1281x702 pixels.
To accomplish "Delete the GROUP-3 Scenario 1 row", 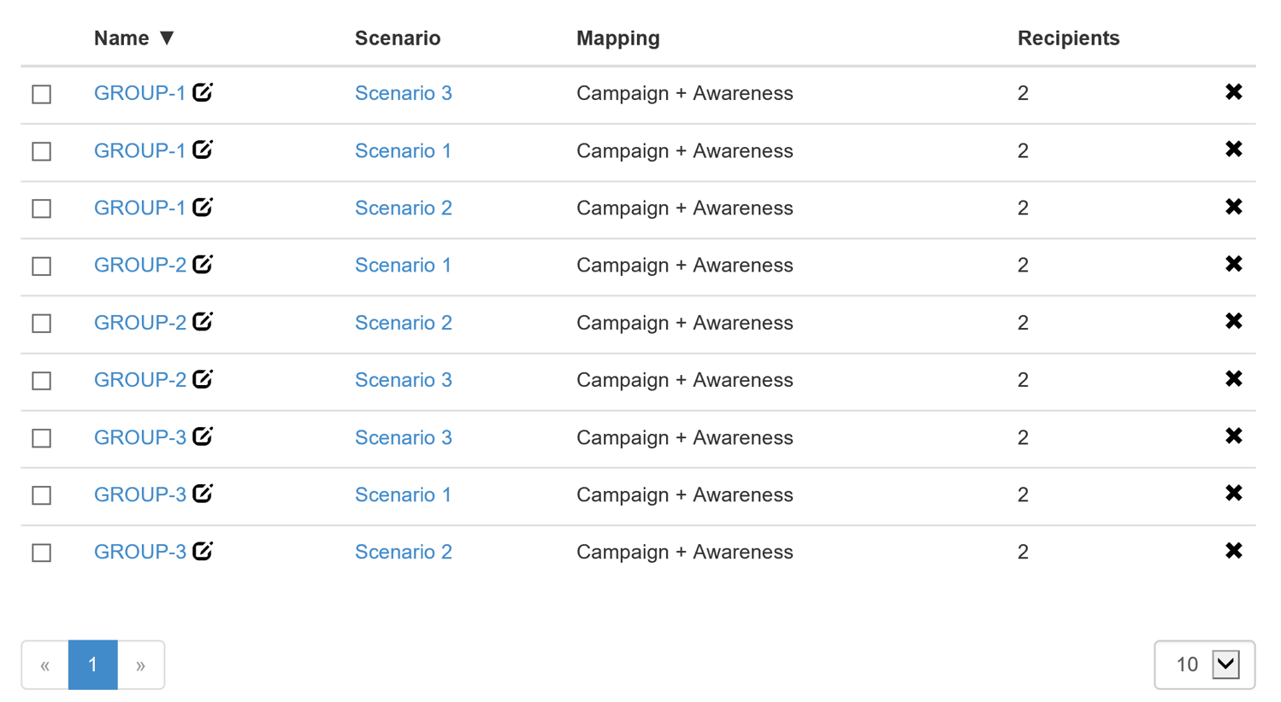I will [x=1233, y=494].
